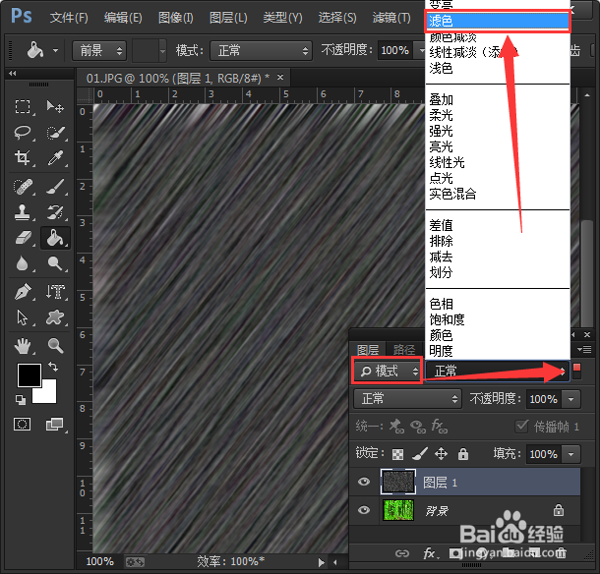
Task: Select the Hand tool
Action: coord(23,346)
